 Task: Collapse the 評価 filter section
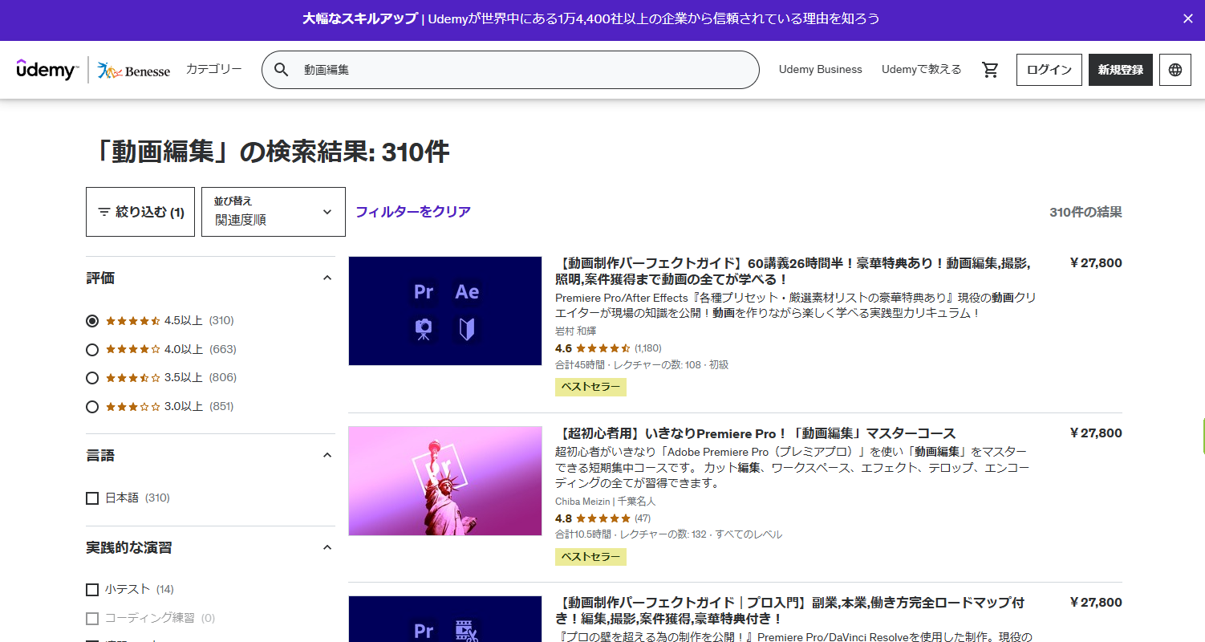(x=327, y=278)
